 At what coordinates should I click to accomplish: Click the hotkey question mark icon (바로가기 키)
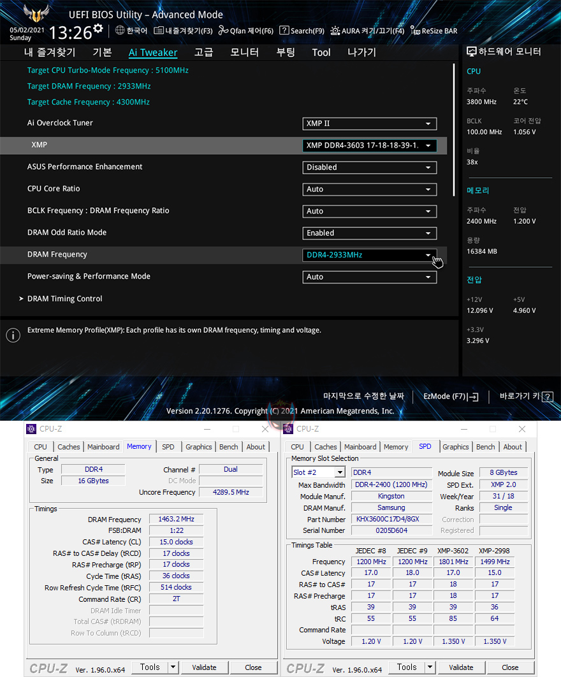click(548, 397)
